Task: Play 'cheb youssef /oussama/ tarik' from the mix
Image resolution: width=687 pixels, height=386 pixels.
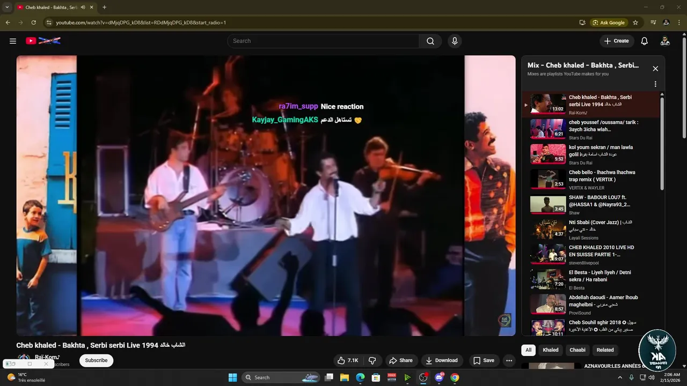Action: (x=590, y=129)
